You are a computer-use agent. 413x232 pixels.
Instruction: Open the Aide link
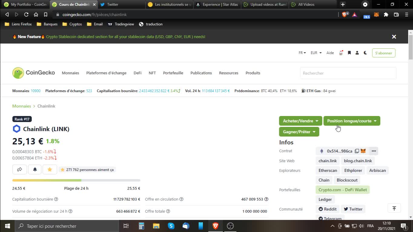click(x=330, y=53)
